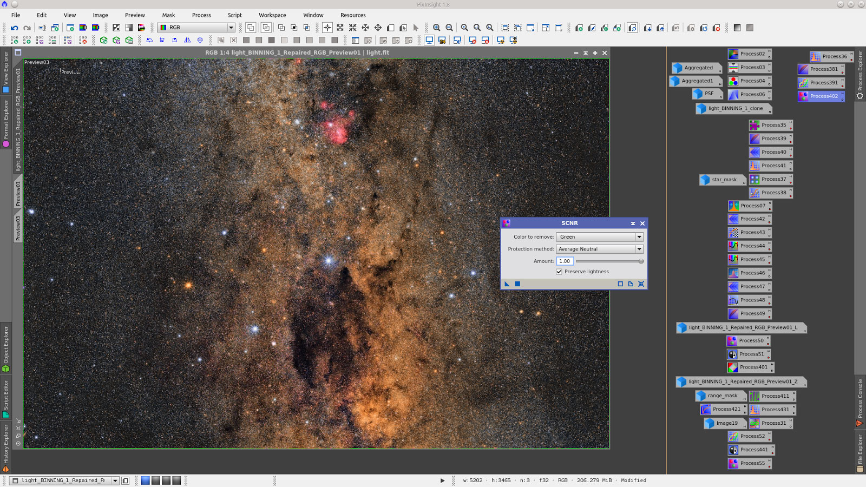The height and width of the screenshot is (487, 866).
Task: Click SCNR Browse Documentation page icon
Action: (x=631, y=284)
